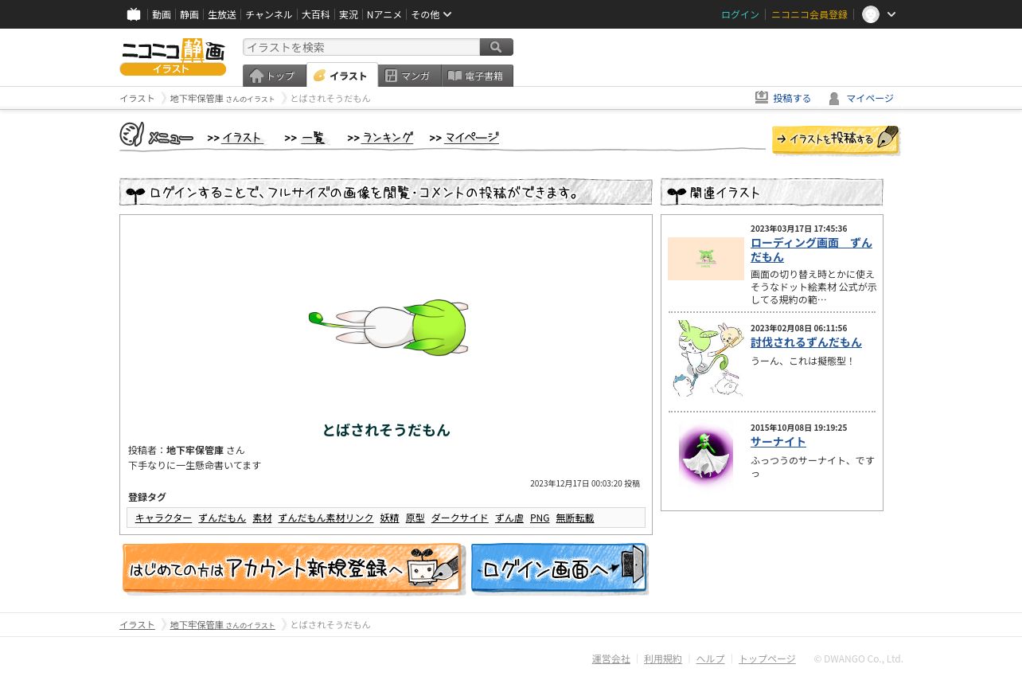
Task: Click the ログイン画面へ blue banner
Action: (x=560, y=569)
